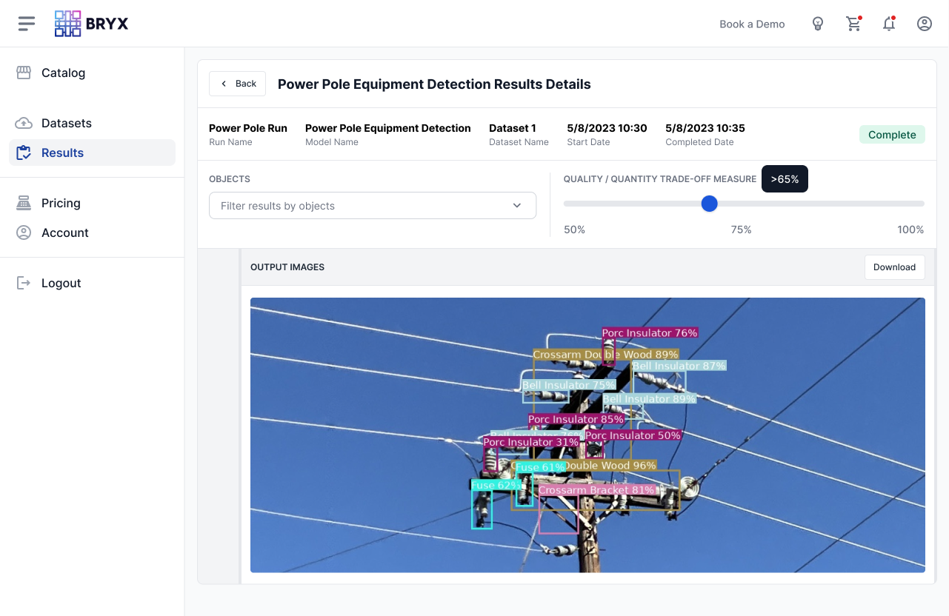This screenshot has width=949, height=616.
Task: Click the 100% end of the slider track
Action: tap(922, 204)
